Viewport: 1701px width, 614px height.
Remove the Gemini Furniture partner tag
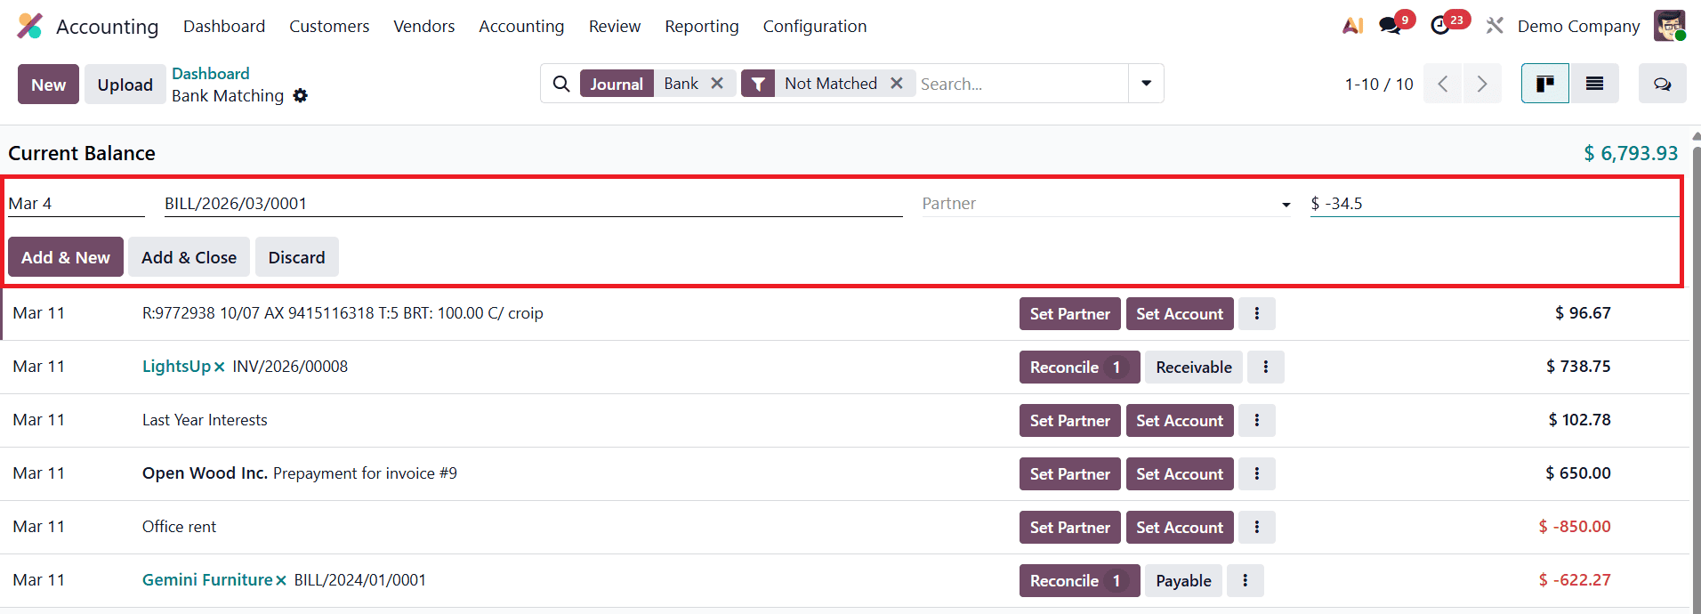pos(280,580)
